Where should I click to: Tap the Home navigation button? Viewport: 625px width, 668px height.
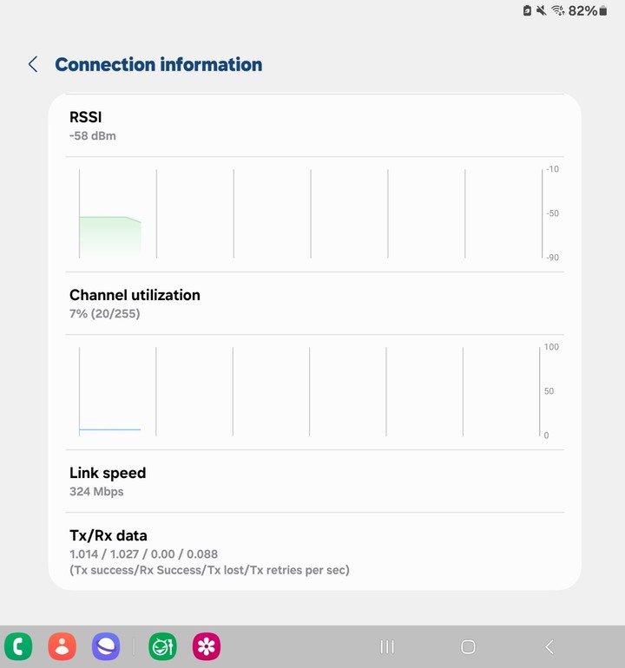[468, 646]
